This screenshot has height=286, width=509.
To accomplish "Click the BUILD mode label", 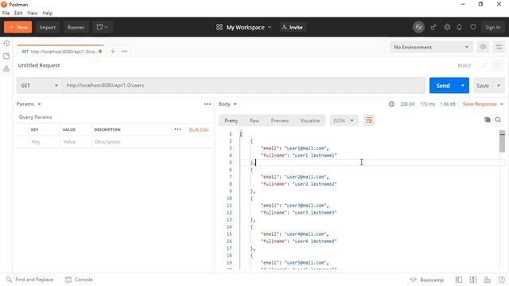I will click(x=464, y=65).
